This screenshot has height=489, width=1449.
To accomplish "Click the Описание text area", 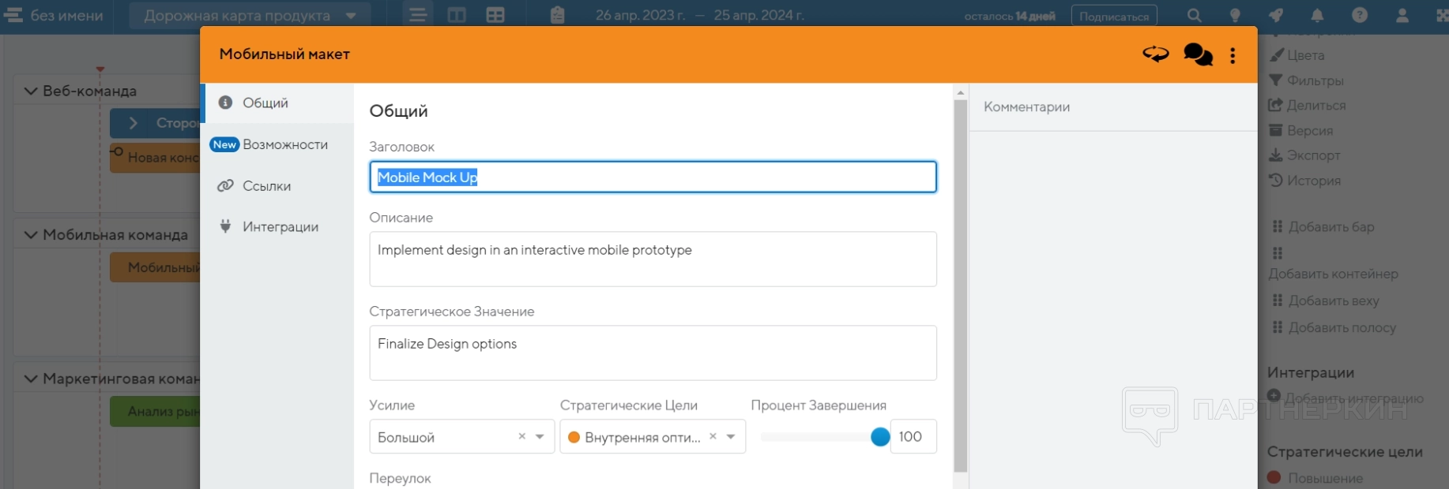I will tap(653, 259).
